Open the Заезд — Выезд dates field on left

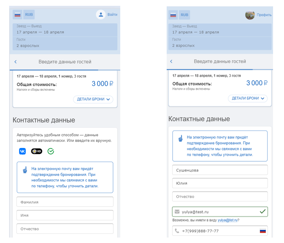click(x=65, y=30)
